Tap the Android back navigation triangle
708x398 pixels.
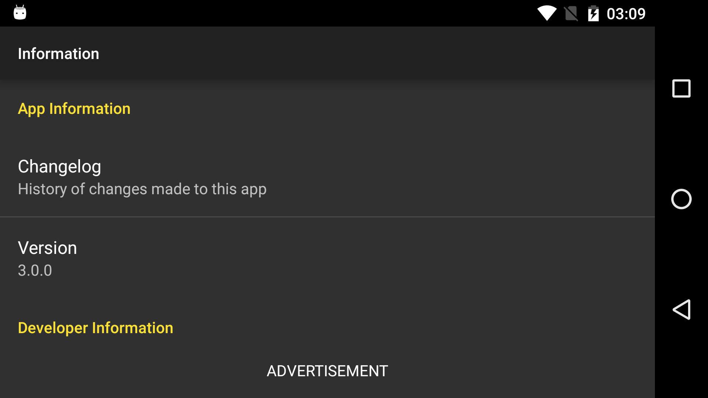(681, 310)
